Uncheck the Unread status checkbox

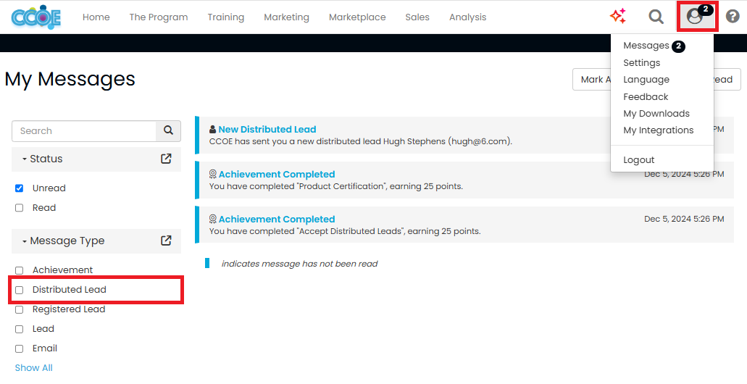click(20, 188)
